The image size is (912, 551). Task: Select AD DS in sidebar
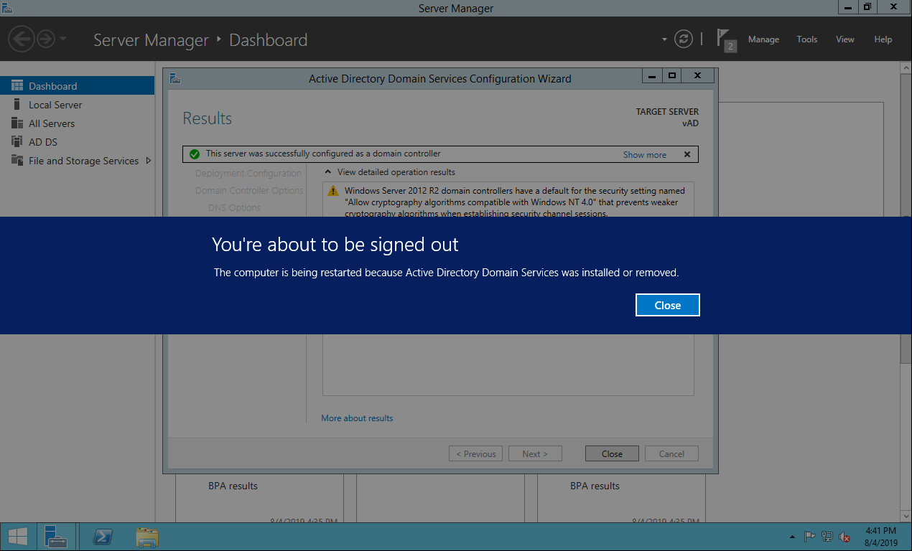coord(43,142)
